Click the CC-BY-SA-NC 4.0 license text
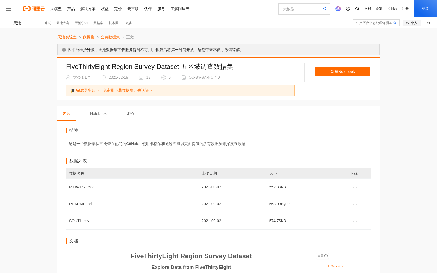437x273 pixels. point(204,78)
